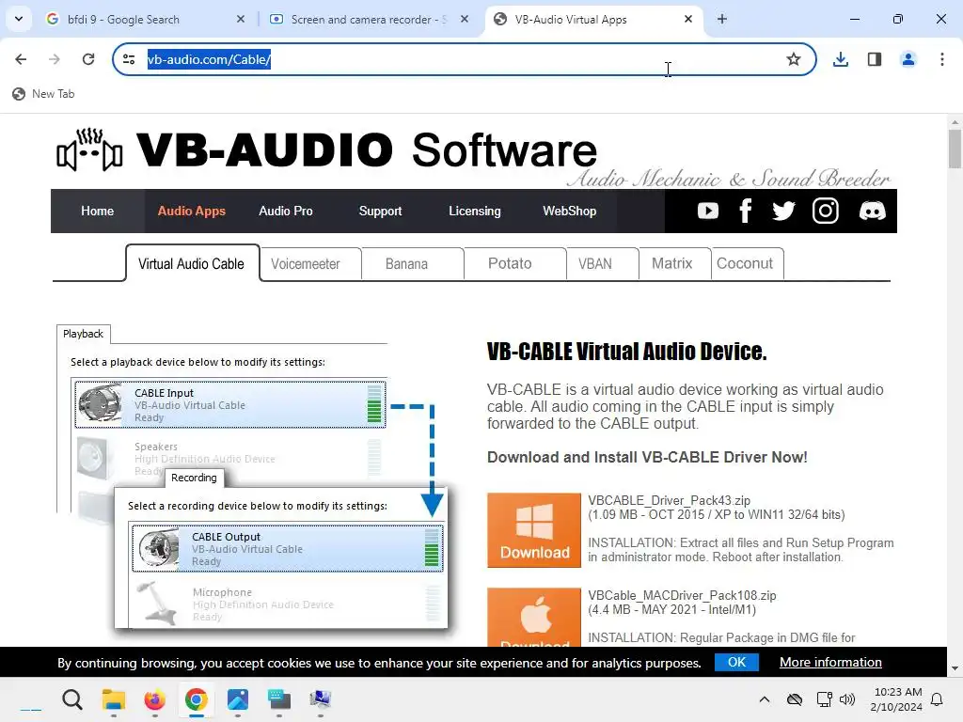
Task: Select the Coconut tab
Action: click(747, 264)
